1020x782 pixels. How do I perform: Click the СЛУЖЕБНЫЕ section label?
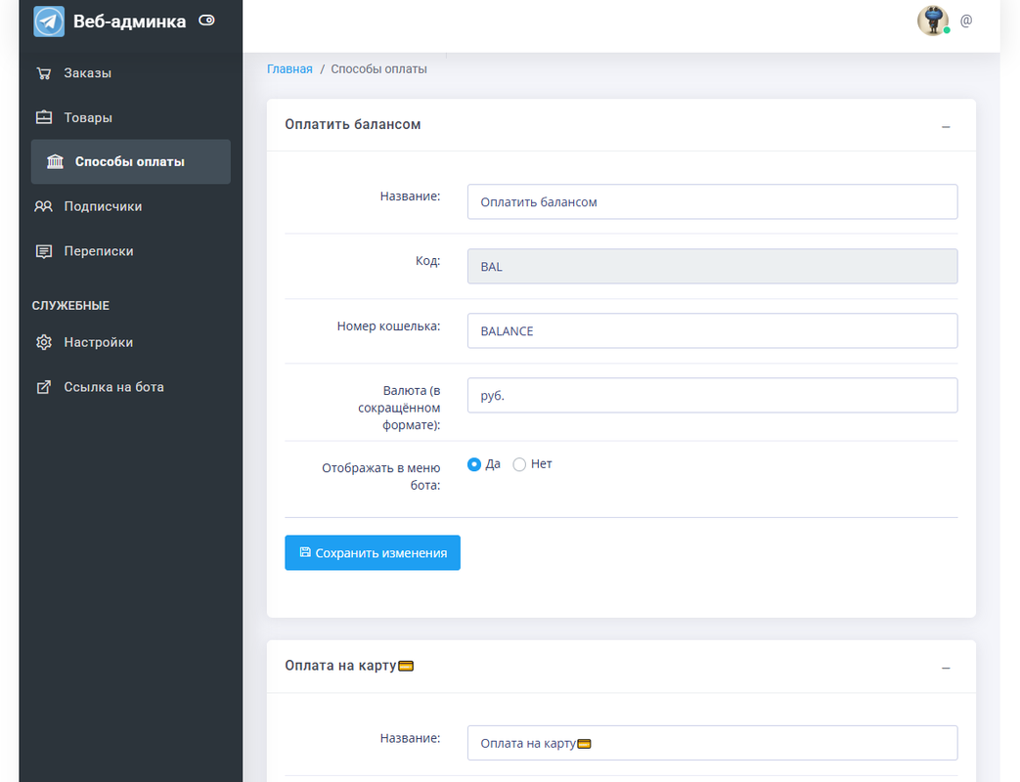point(70,306)
